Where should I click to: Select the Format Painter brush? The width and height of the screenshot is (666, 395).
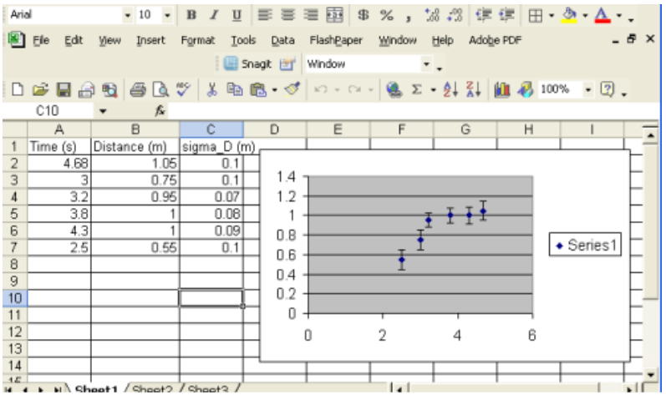click(291, 89)
